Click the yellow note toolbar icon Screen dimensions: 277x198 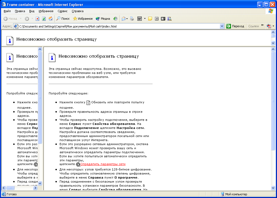pyautogui.click(x=150, y=19)
